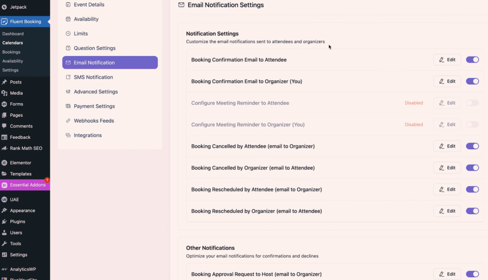The image size is (488, 280).
Task: Click the Fluent Booking plugin icon
Action: pos(4,22)
